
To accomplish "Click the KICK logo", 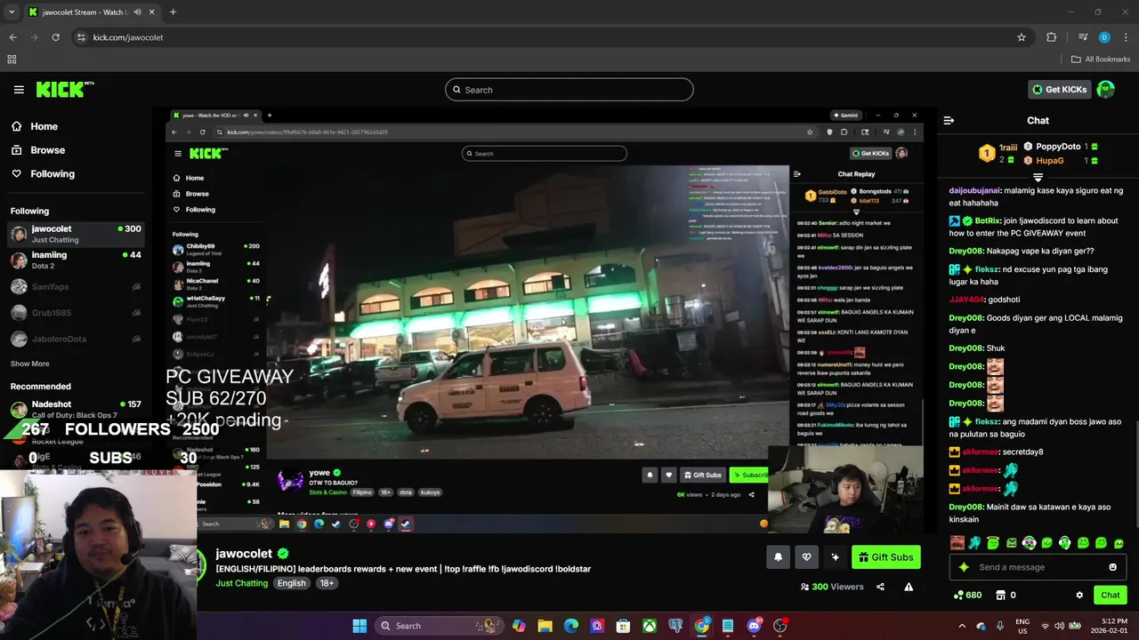I will click(65, 89).
